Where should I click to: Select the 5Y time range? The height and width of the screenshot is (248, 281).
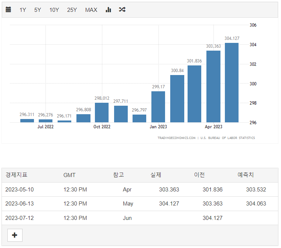tap(38, 10)
